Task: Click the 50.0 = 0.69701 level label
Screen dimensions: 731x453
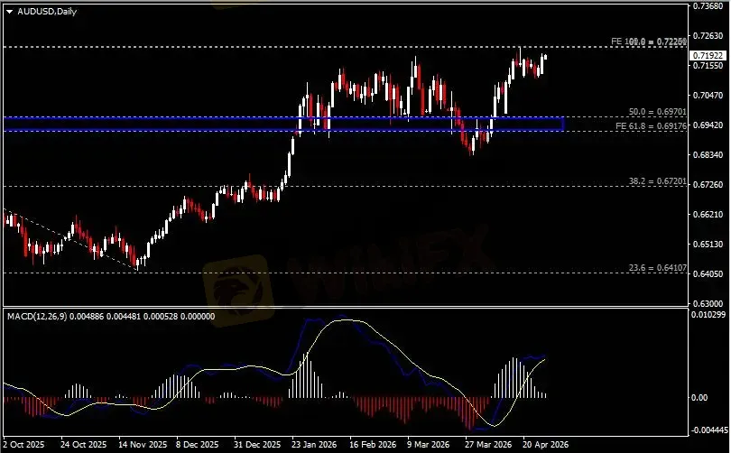Action: click(657, 112)
